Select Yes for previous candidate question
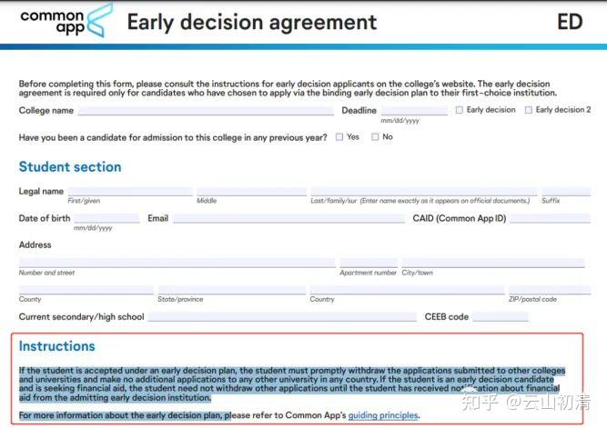Screen dimensions: 607x428 click(x=339, y=137)
